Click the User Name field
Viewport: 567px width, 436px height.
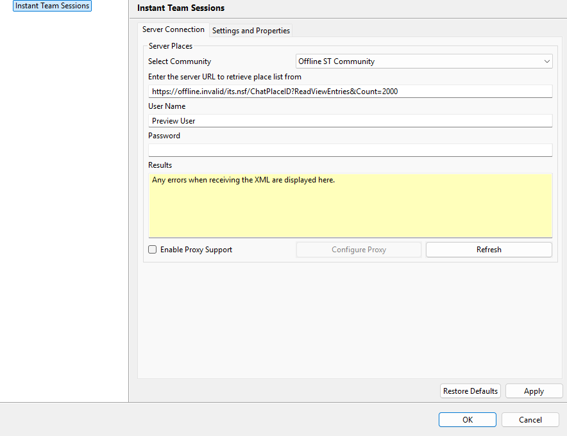pos(350,121)
